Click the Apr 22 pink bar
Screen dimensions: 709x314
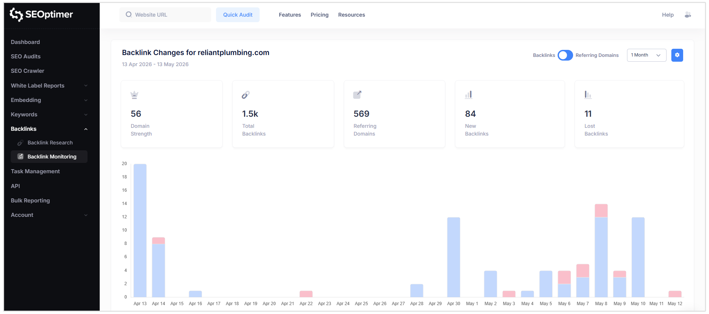coord(306,294)
